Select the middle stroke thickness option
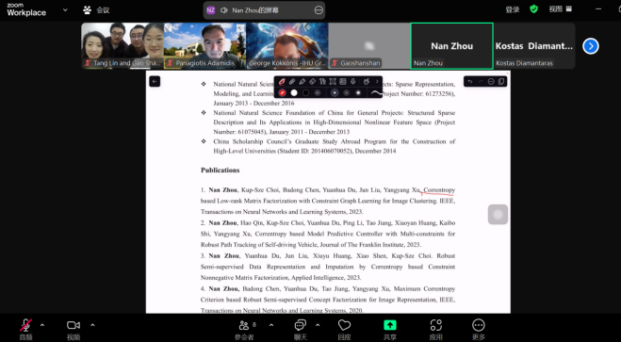Viewport: 621px width, 342px height. point(347,92)
